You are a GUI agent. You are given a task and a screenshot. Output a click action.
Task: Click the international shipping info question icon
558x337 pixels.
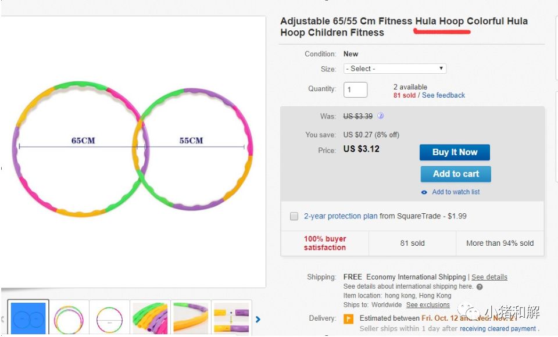(x=480, y=286)
